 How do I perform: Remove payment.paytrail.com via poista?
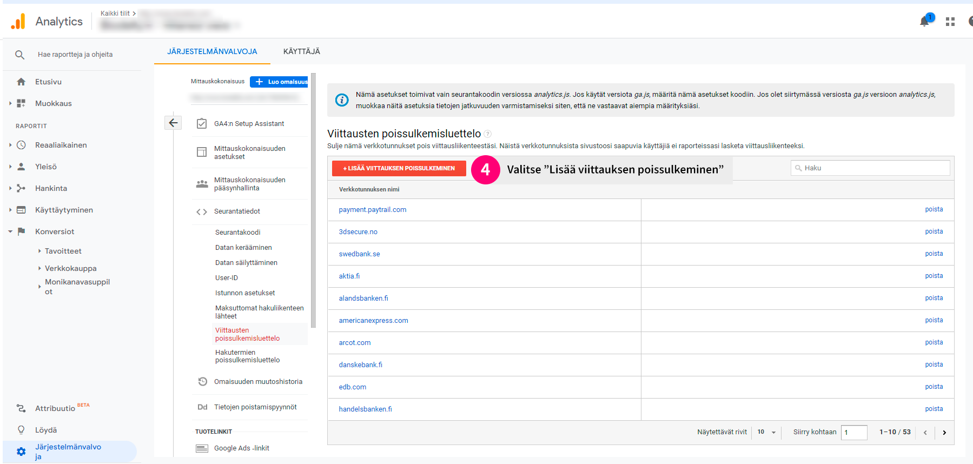point(934,209)
